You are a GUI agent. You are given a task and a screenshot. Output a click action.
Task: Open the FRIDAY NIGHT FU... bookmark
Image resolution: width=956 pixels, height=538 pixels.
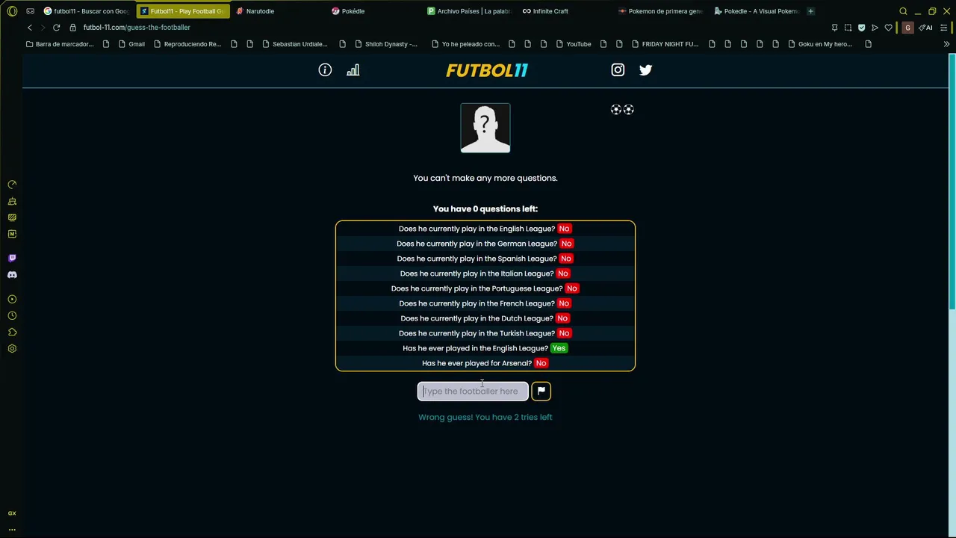(665, 44)
